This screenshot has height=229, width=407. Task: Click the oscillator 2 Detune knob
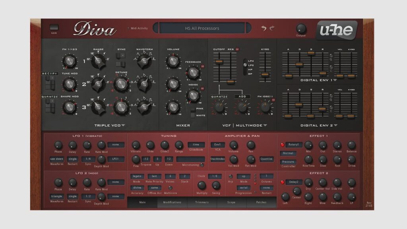point(121,84)
